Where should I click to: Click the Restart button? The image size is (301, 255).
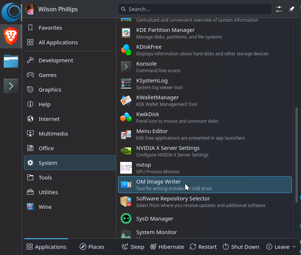pyautogui.click(x=203, y=247)
